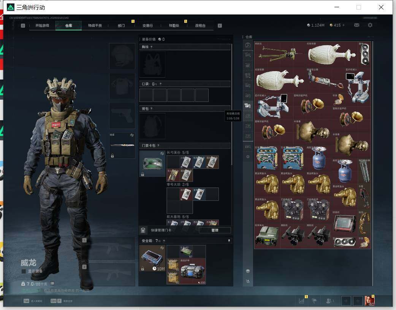
Task: Swap the keycard case container
Action: coord(162,154)
